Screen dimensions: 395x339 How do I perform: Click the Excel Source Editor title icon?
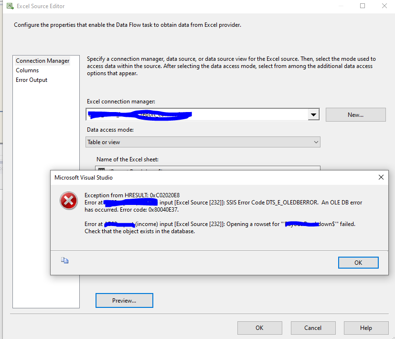[10, 6]
